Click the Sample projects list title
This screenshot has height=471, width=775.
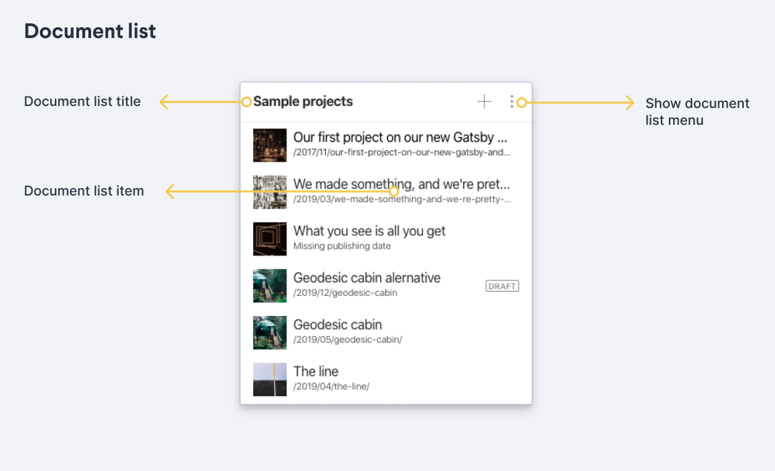[x=304, y=101]
